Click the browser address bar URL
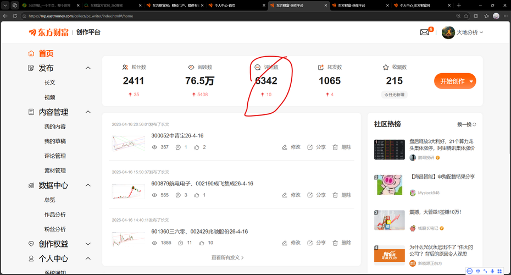511x275 pixels. coord(81,15)
